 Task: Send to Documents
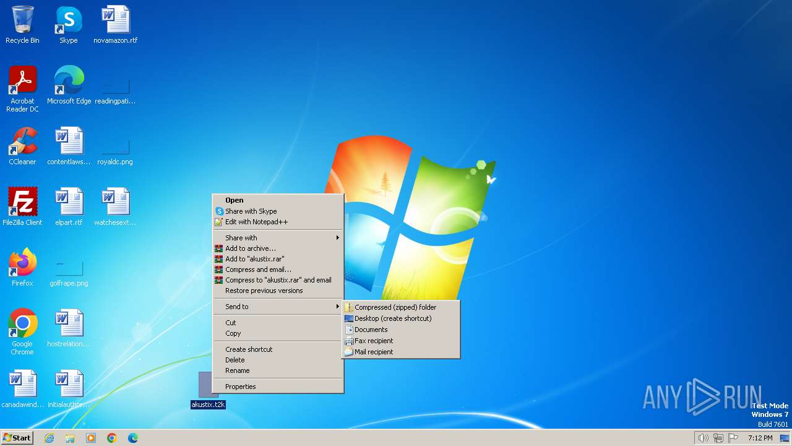click(x=401, y=330)
